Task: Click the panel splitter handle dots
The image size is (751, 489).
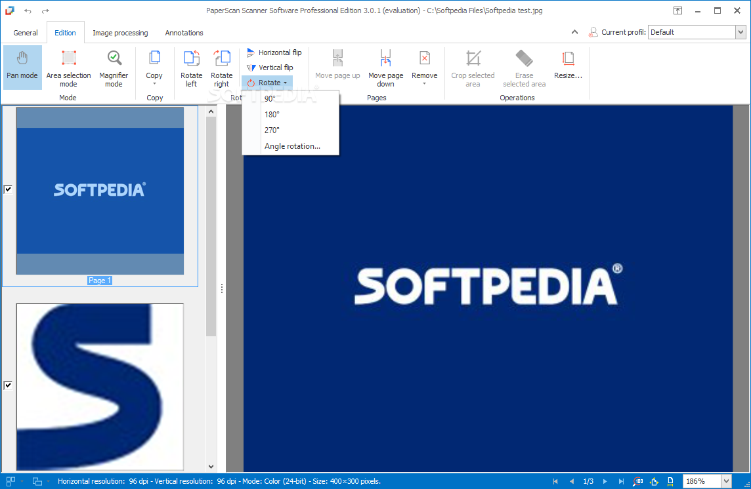Action: tap(222, 288)
